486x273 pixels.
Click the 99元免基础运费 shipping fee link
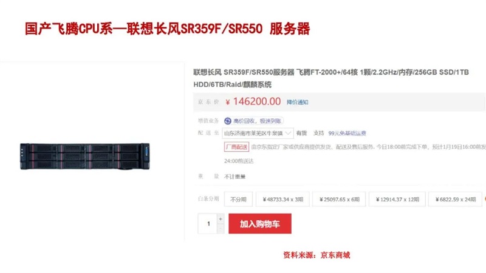(x=347, y=133)
